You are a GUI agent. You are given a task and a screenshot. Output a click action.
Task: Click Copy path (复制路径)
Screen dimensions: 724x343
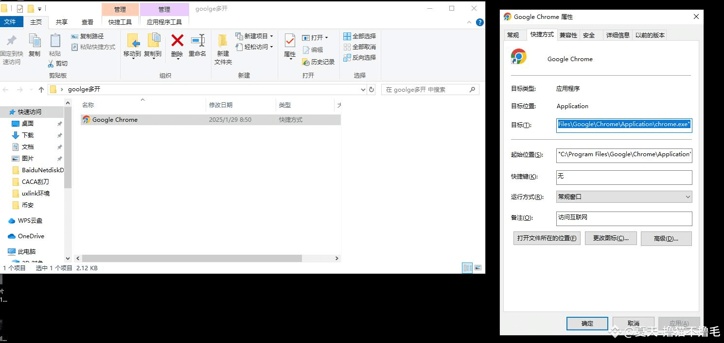click(x=88, y=36)
